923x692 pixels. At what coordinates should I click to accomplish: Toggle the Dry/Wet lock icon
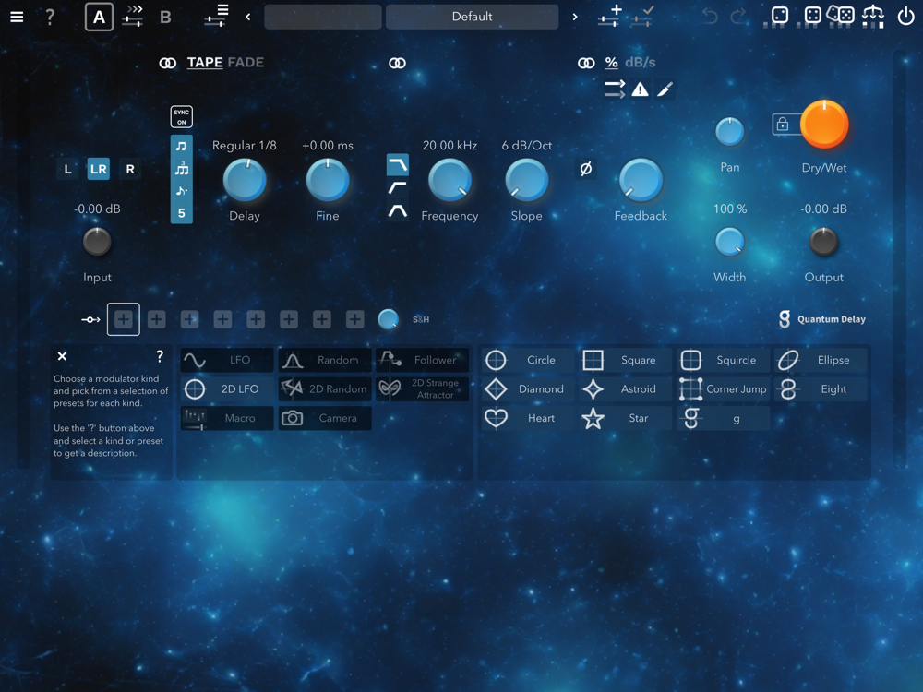click(x=783, y=125)
